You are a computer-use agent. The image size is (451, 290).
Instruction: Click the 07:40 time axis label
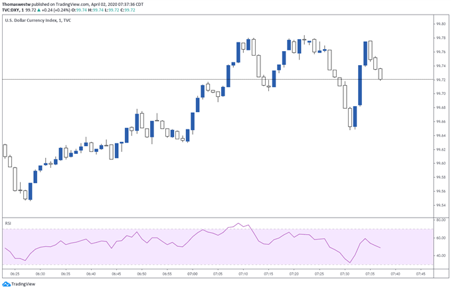click(395, 274)
